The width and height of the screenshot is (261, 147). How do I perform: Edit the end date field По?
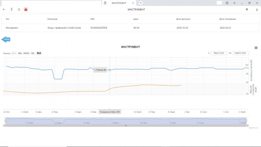(241, 53)
